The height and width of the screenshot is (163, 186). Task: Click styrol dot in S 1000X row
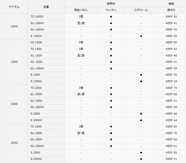tap(141, 36)
